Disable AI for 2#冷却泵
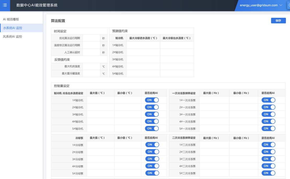 [152, 152]
